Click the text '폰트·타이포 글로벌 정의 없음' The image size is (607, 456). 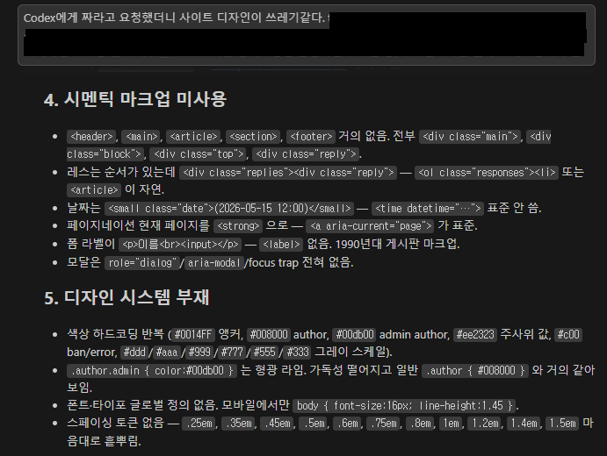pyautogui.click(x=142, y=405)
